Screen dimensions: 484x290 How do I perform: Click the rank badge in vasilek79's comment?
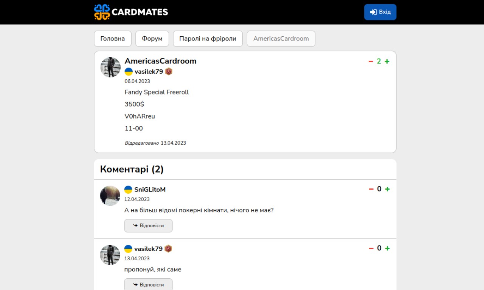tap(168, 249)
